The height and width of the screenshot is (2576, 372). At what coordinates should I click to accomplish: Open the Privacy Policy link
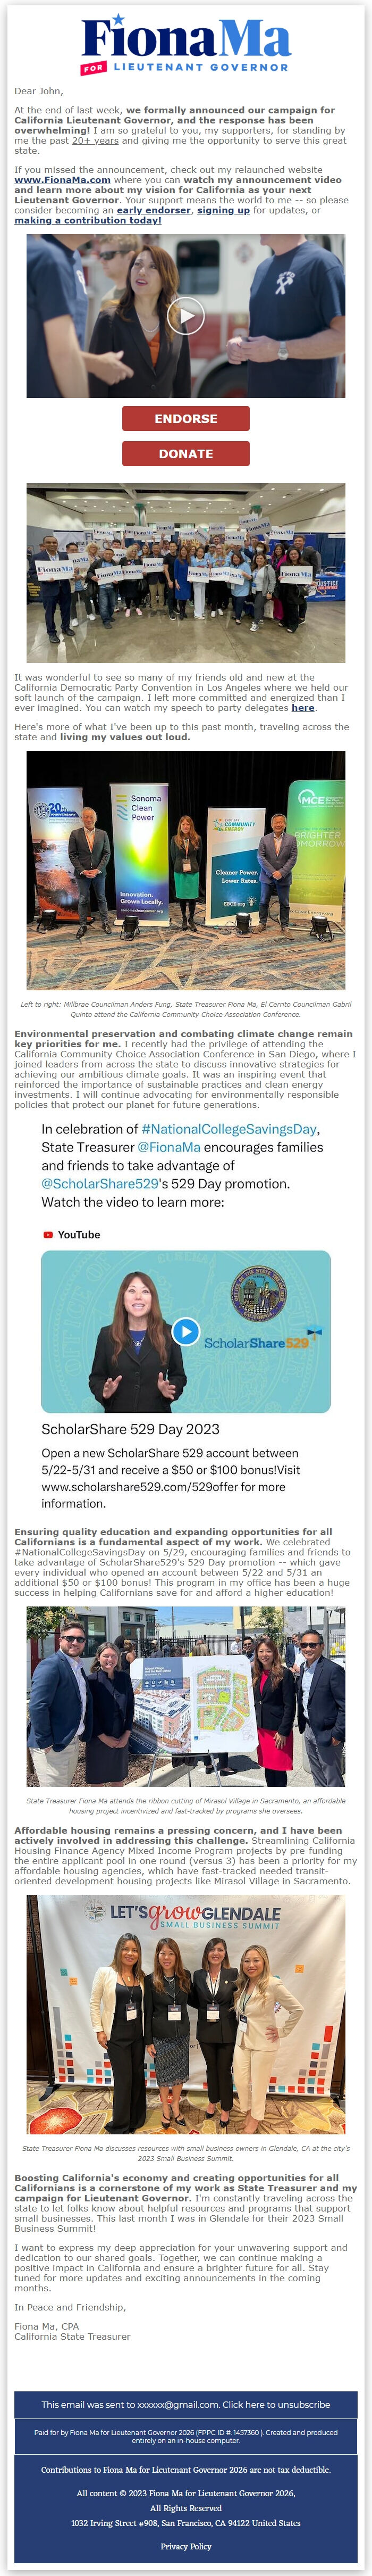[x=185, y=2546]
